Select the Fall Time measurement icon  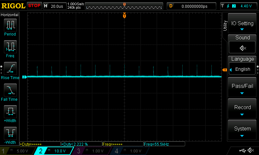(x=10, y=90)
